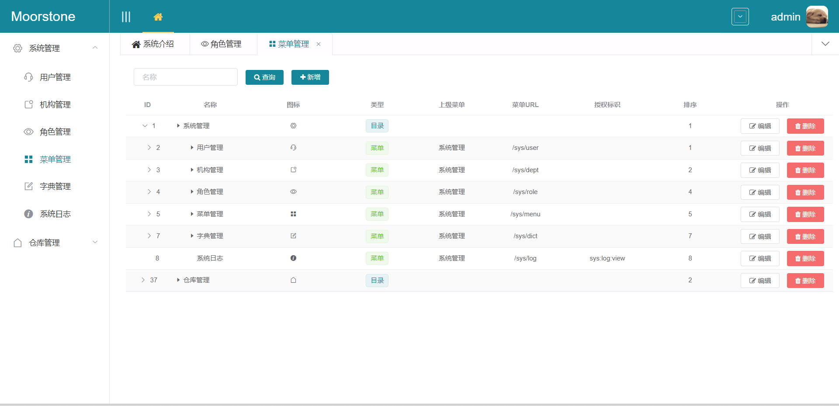The image size is (839, 406).
Task: Click the grid icon in 菜单管理 row
Action: [293, 214]
